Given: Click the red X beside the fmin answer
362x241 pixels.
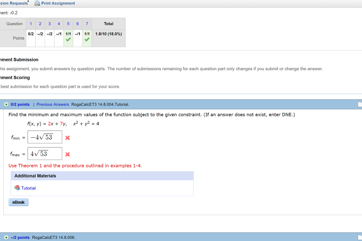Looking at the screenshot, I should [x=67, y=138].
